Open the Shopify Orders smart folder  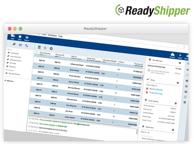coord(14,74)
